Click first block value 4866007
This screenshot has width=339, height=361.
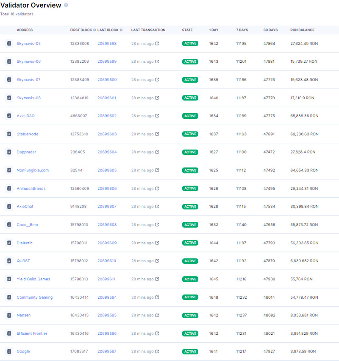click(x=79, y=116)
